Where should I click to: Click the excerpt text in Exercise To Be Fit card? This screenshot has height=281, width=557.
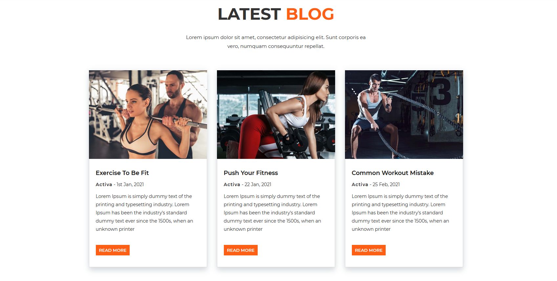pyautogui.click(x=144, y=213)
